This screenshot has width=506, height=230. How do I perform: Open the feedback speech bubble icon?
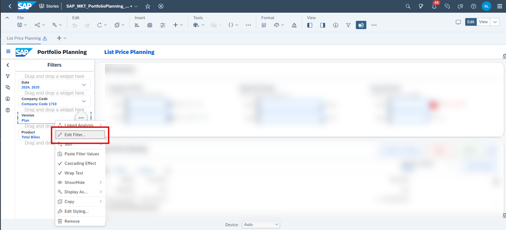[x=460, y=6]
